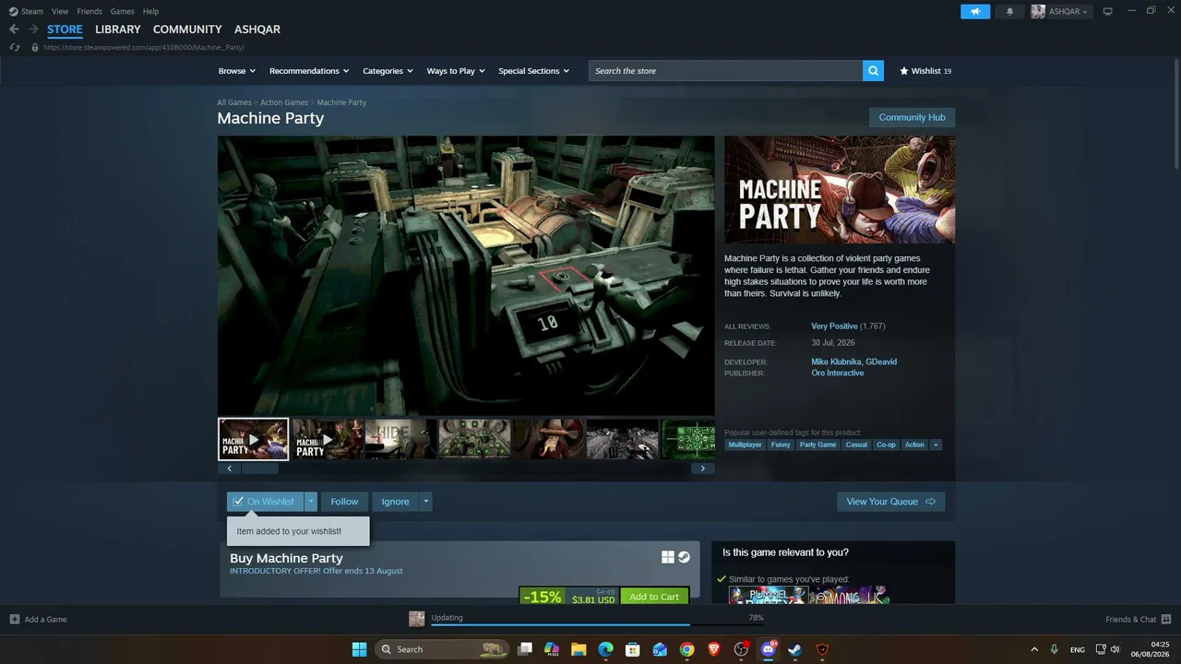The width and height of the screenshot is (1181, 664).
Task: Click the All Games breadcrumb
Action: pos(234,102)
